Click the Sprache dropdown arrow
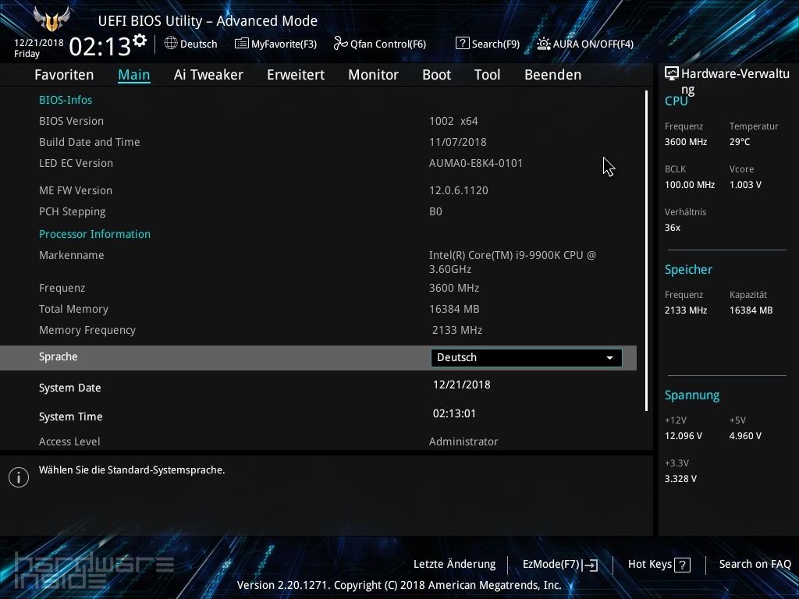The width and height of the screenshot is (799, 599). [609, 358]
